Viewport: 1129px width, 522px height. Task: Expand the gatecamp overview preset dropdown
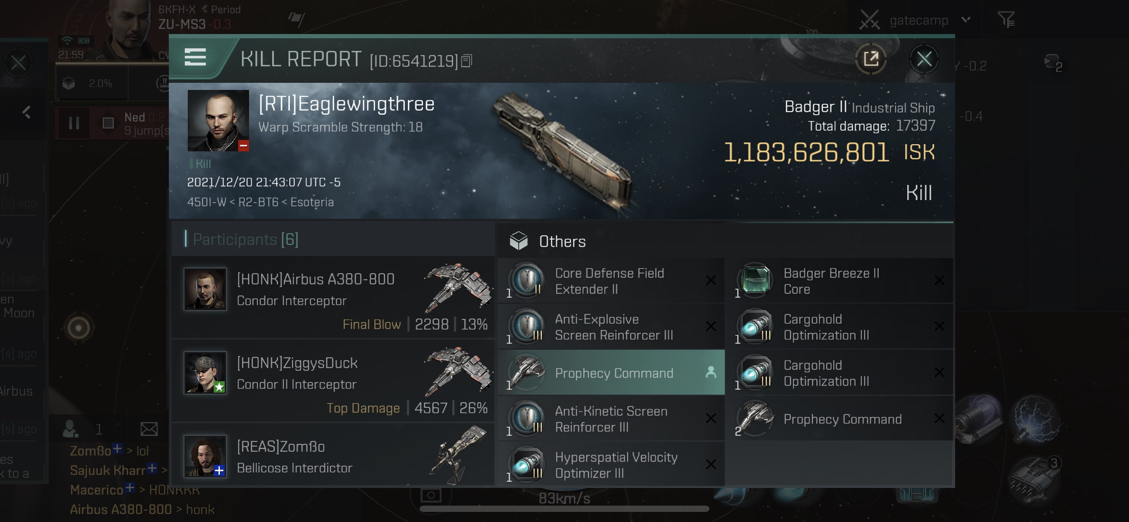click(966, 20)
